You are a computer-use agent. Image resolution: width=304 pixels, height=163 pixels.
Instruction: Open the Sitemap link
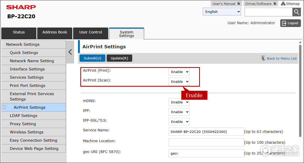290,4
